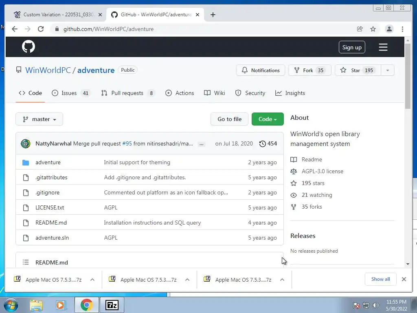
Task: Expand options for first Apple Mac OS download
Action: point(92,280)
